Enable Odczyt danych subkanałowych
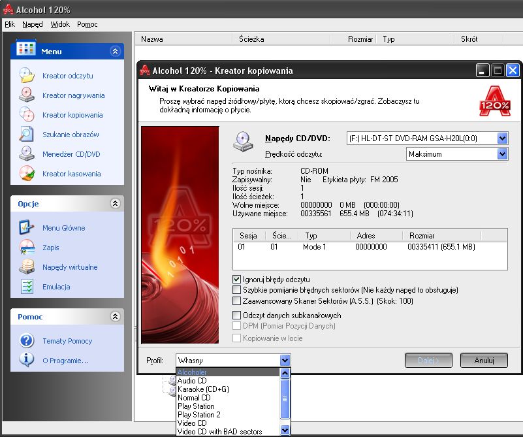The height and width of the screenshot is (437, 523). point(236,316)
